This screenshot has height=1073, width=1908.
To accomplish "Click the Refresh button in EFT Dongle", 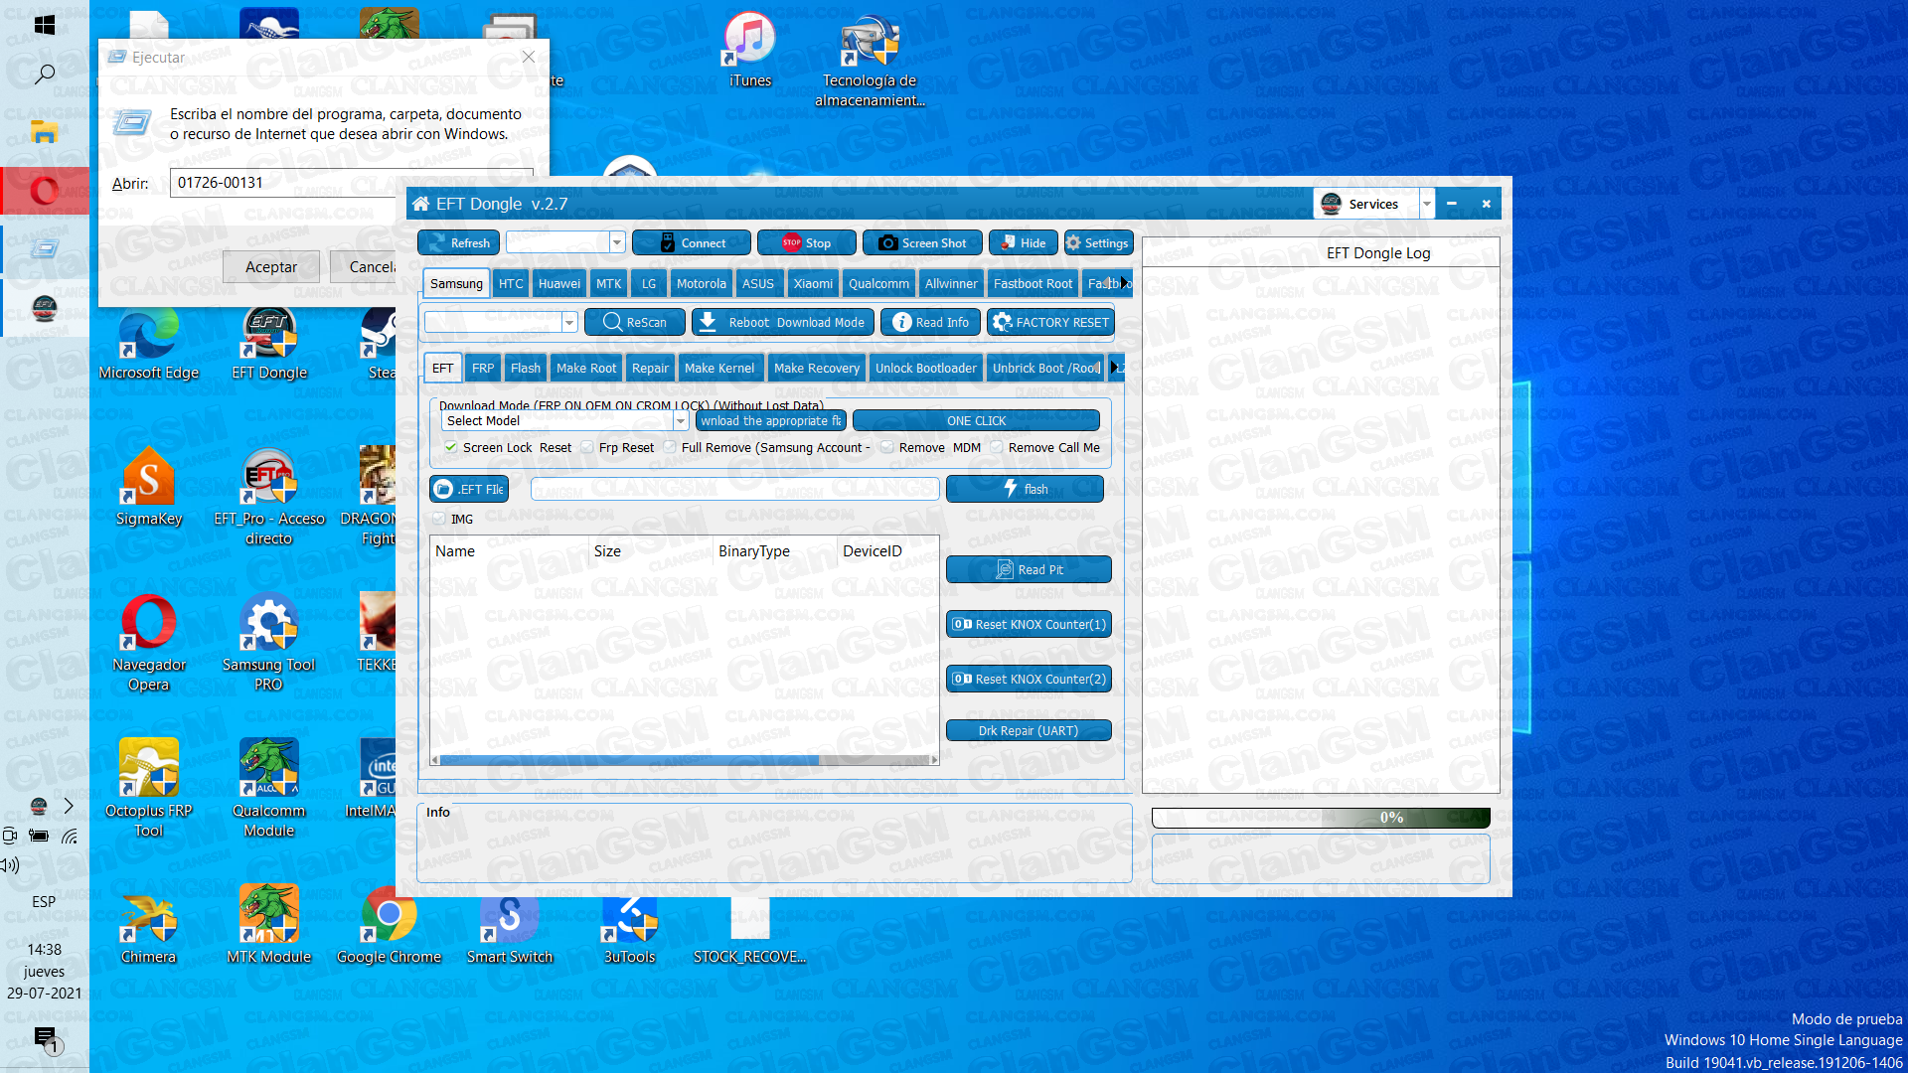I will click(x=458, y=242).
